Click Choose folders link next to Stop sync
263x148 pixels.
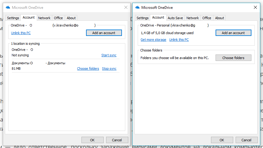pos(88,69)
